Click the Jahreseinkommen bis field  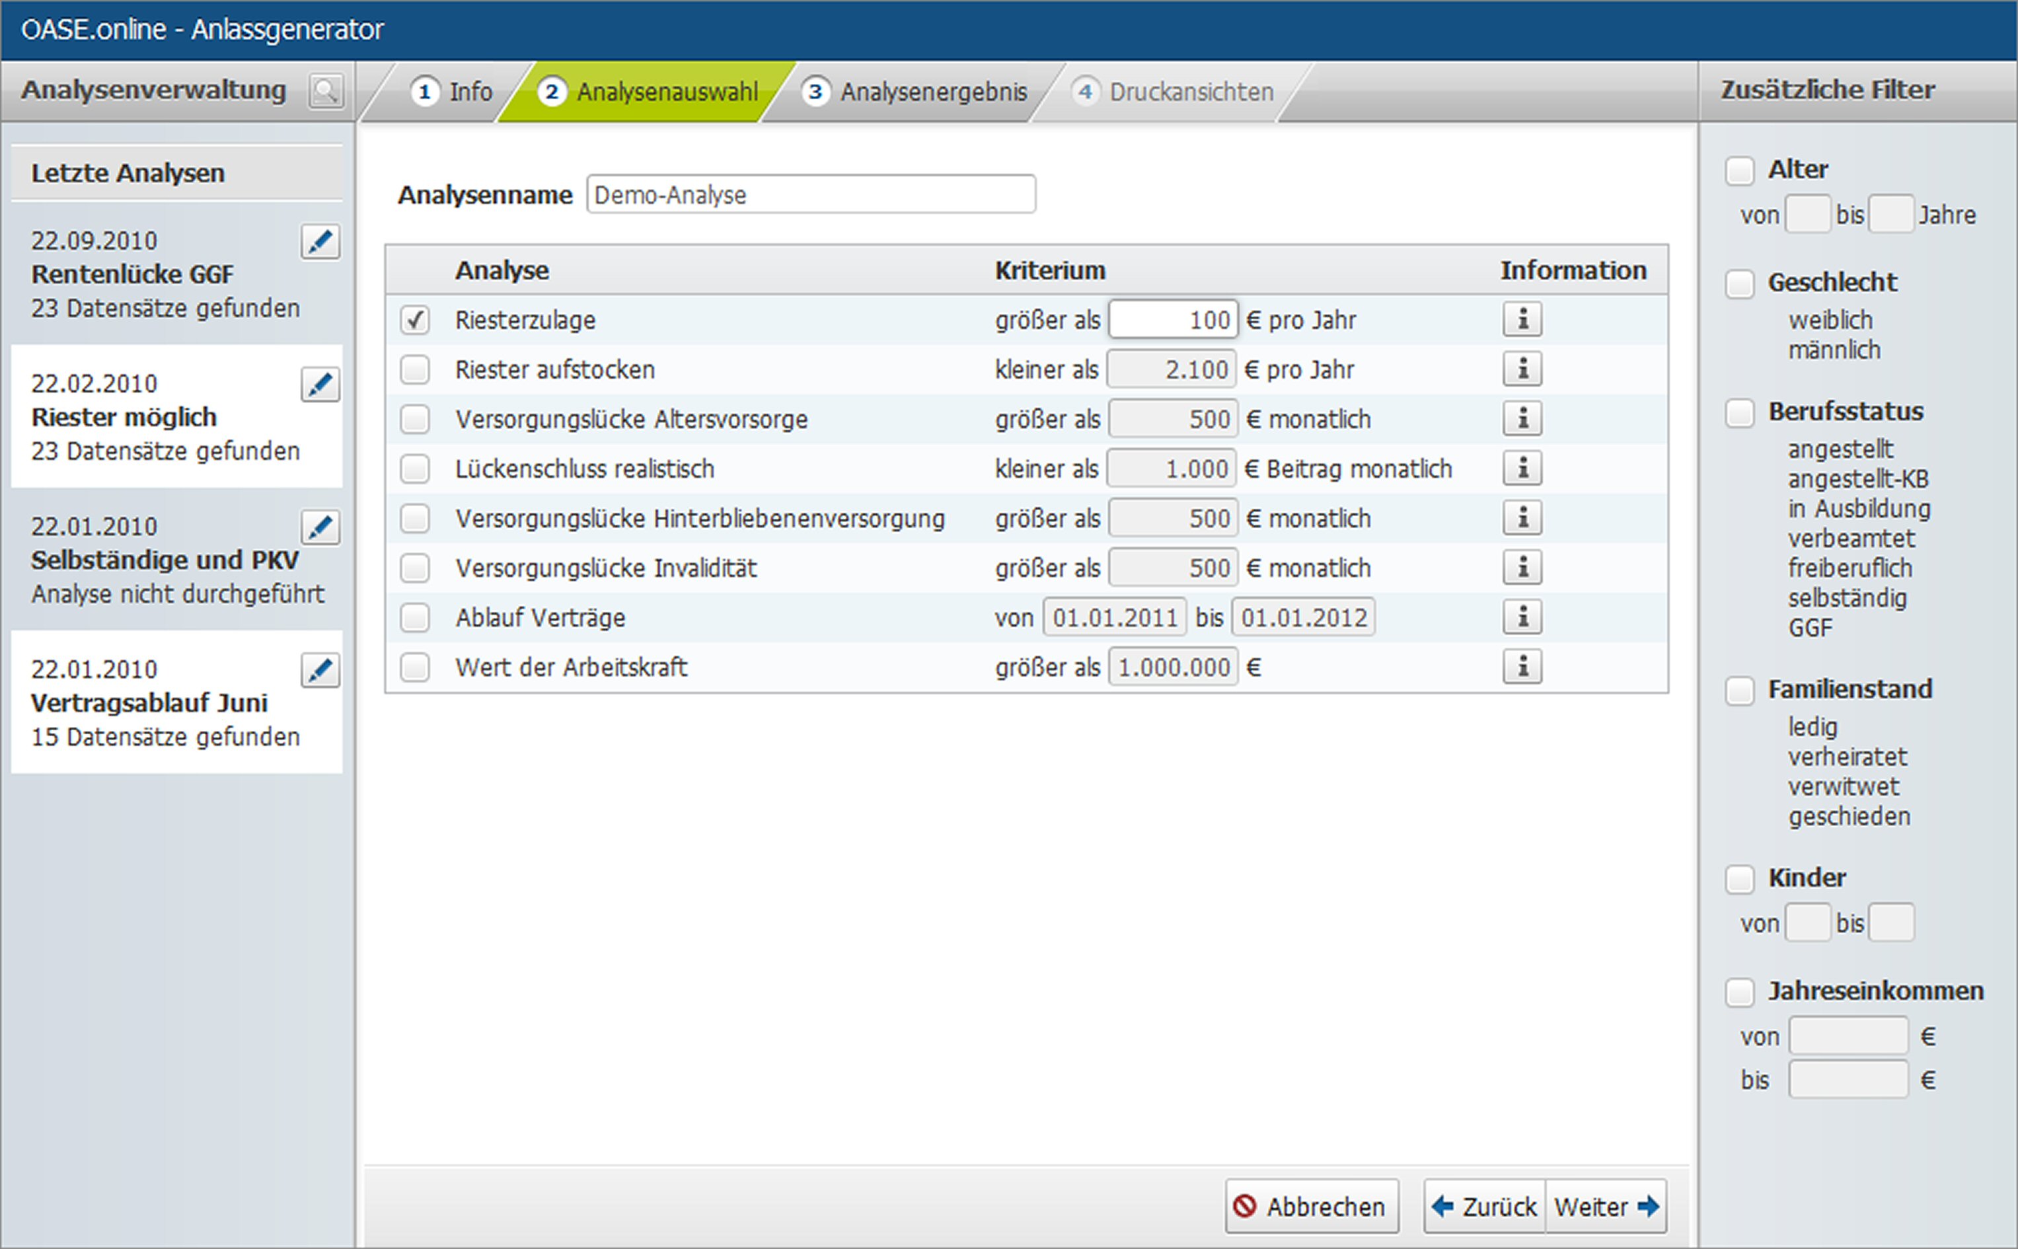[x=1849, y=1080]
